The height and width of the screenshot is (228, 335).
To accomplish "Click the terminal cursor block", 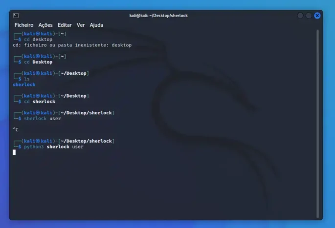I will (x=14, y=152).
